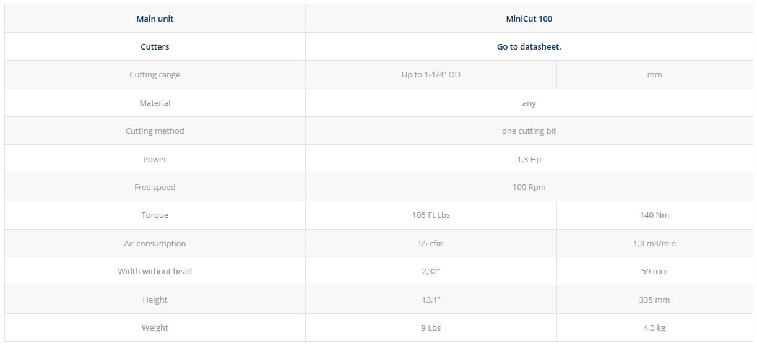757x346 pixels.
Task: Click the MiniCut 100 header cell
Action: click(529, 19)
